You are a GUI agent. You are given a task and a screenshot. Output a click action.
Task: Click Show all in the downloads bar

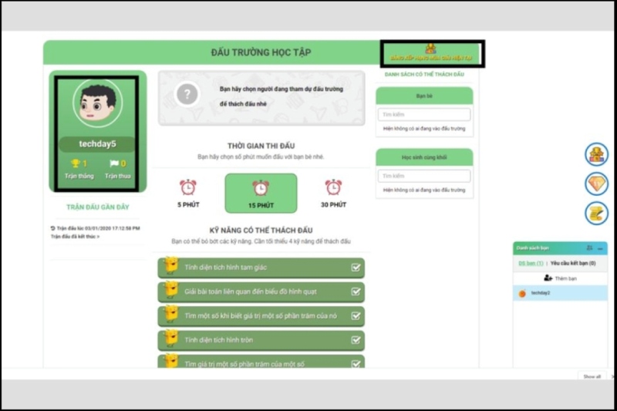592,376
